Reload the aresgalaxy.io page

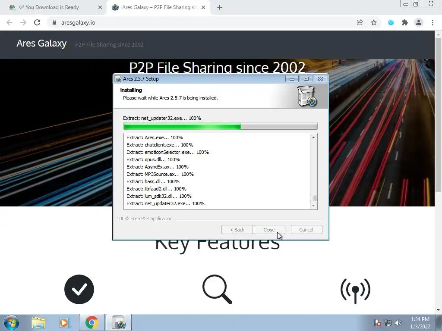[x=37, y=22]
